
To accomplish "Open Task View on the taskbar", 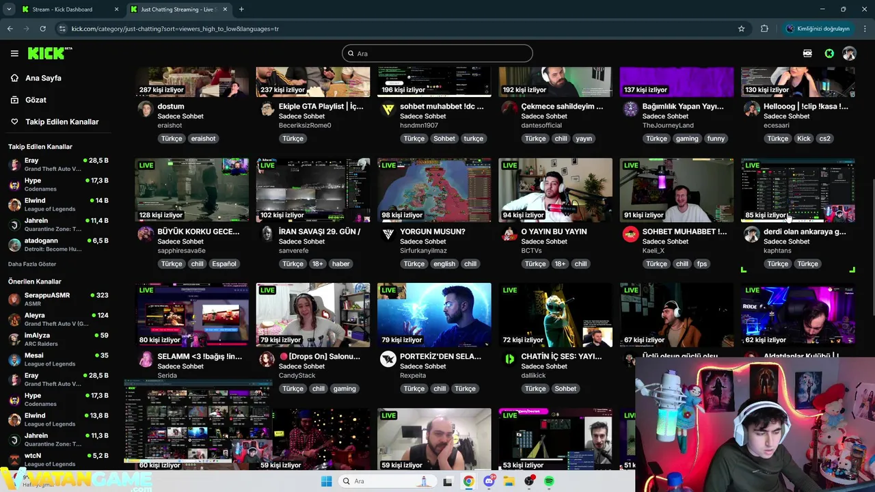I will click(448, 481).
